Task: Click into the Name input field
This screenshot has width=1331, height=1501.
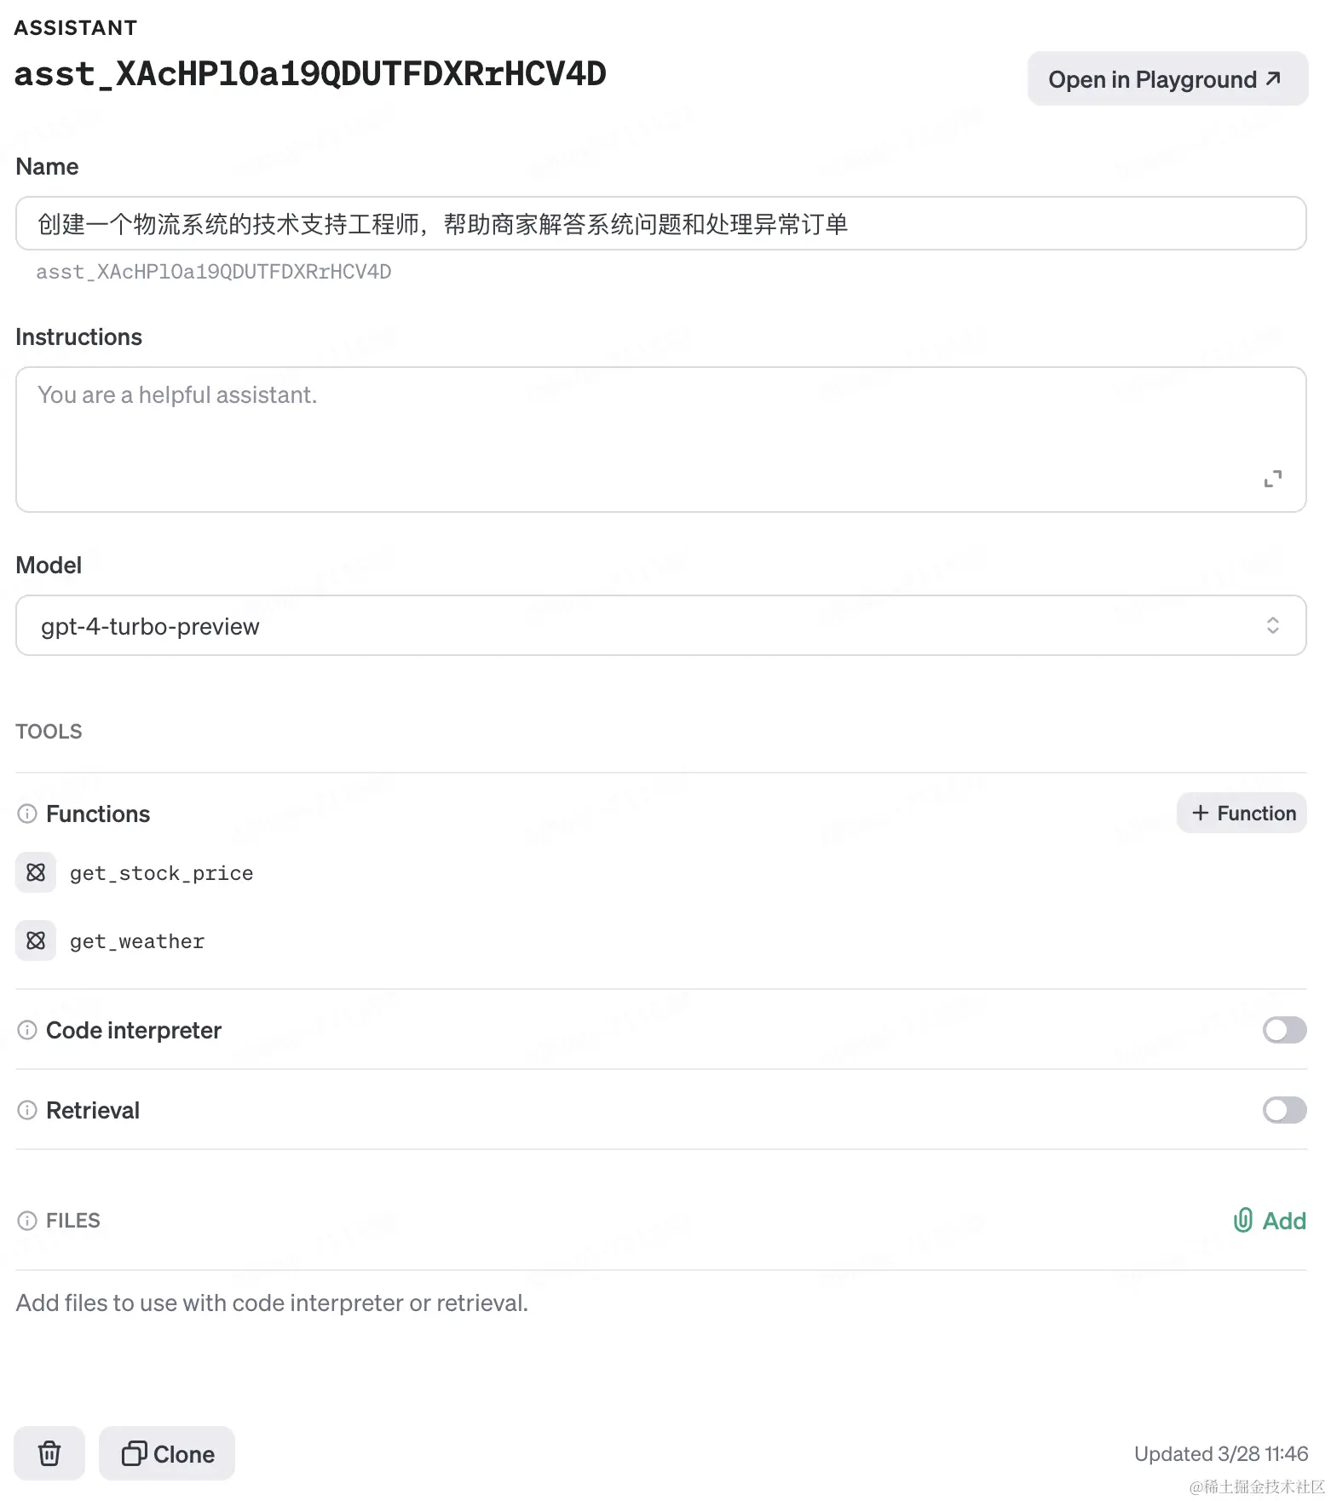Action: pos(661,223)
